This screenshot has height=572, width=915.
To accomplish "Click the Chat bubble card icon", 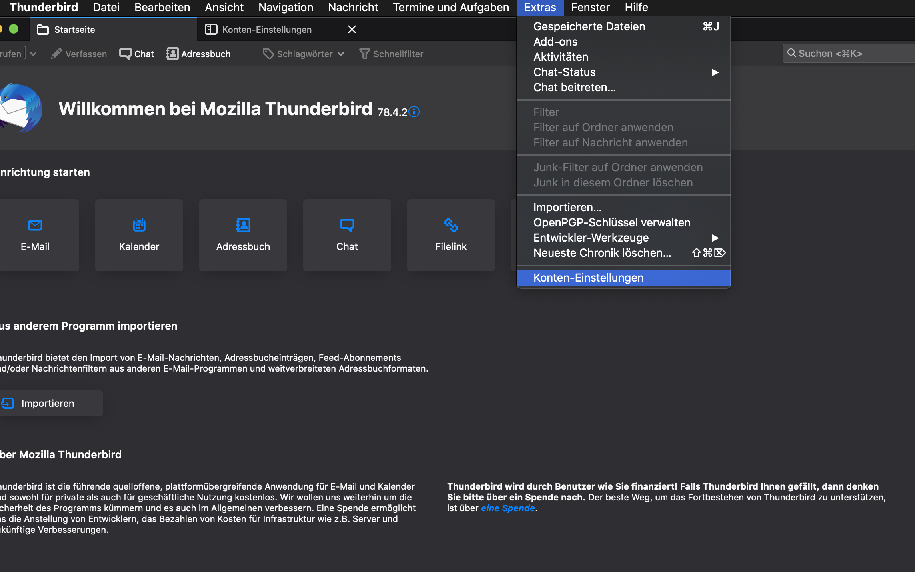I will (347, 225).
